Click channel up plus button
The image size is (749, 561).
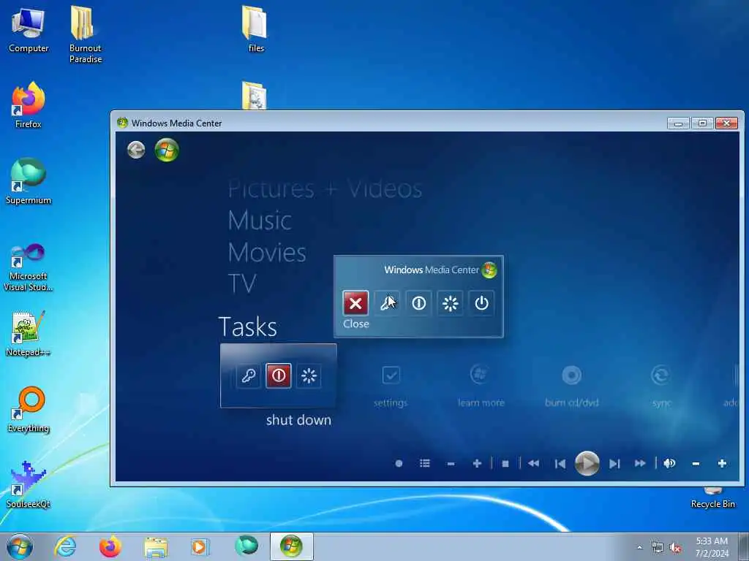click(x=477, y=463)
